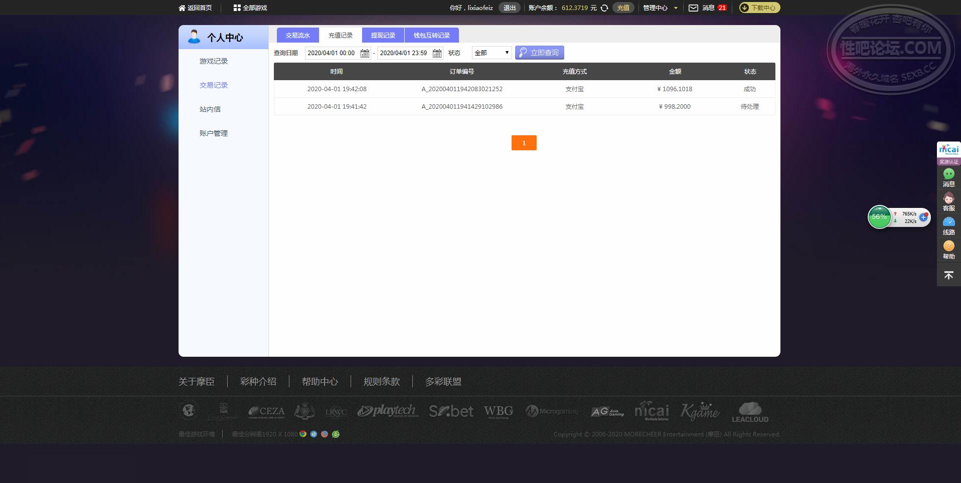
Task: Open the 消息 chat icon in right sidebar
Action: point(948,174)
